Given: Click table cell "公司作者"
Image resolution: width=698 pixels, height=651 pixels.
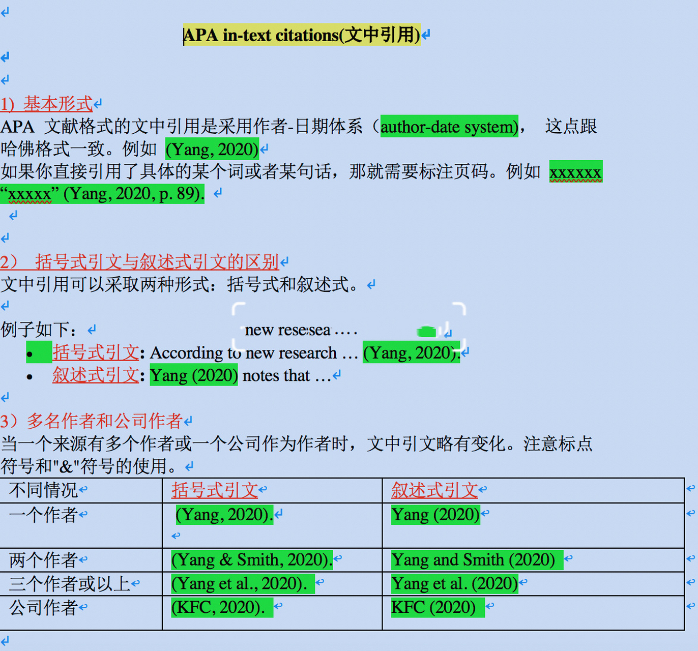Looking at the screenshot, I should pos(44,607).
